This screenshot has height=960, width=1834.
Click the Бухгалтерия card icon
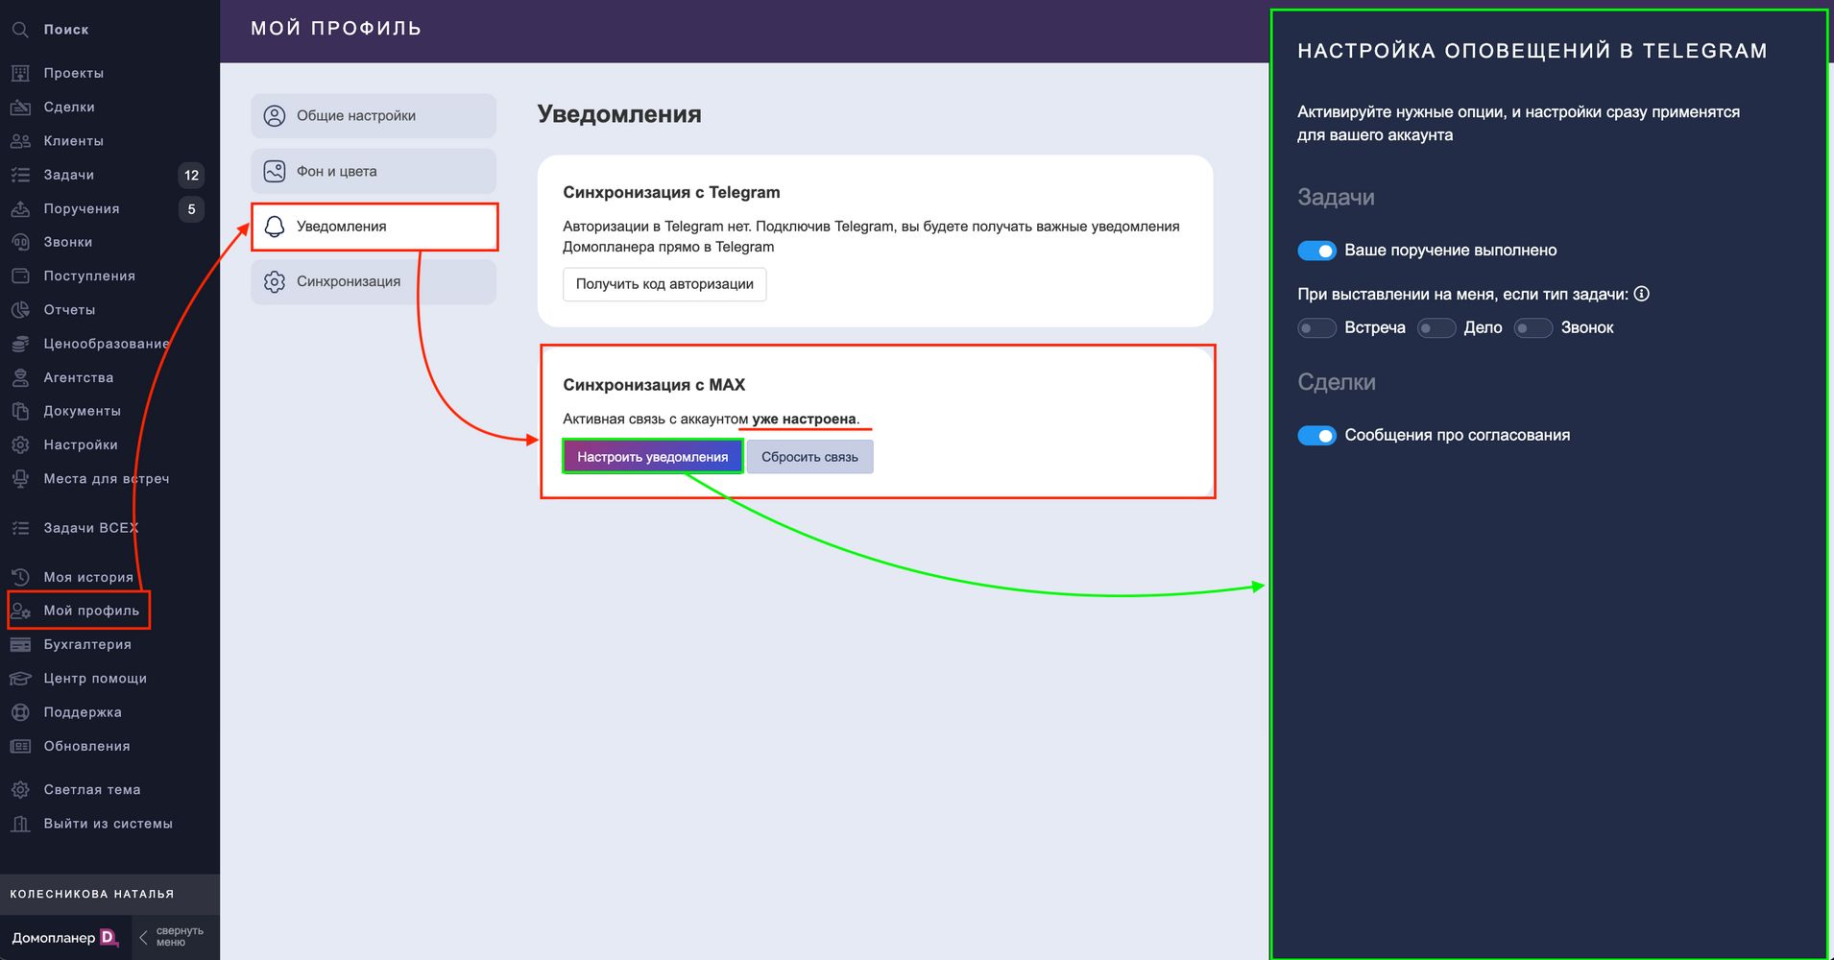pos(20,644)
